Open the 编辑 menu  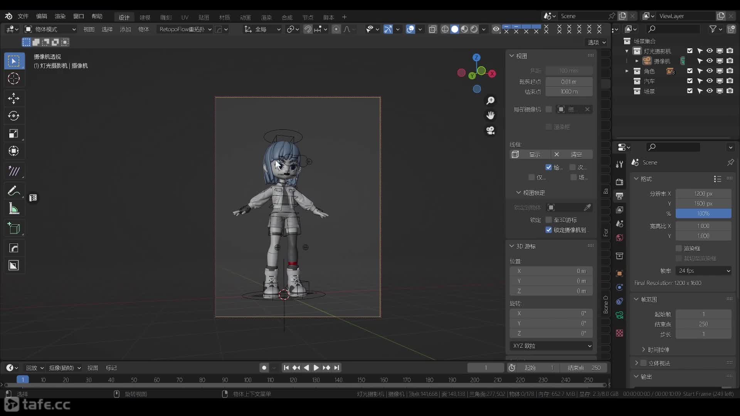[x=41, y=16]
